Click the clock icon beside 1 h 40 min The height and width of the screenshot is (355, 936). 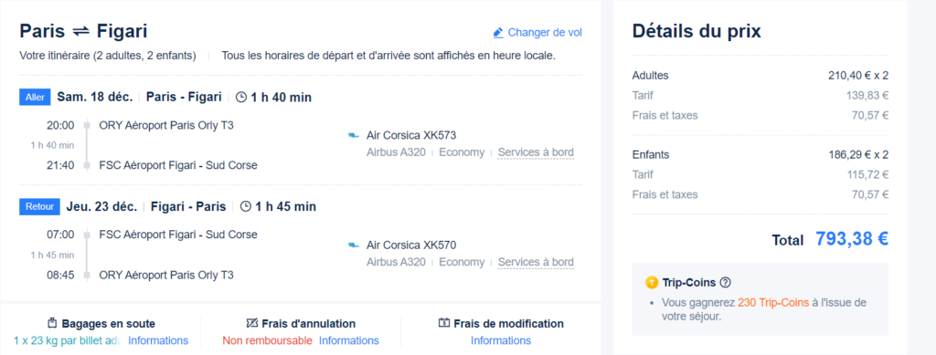click(x=241, y=97)
